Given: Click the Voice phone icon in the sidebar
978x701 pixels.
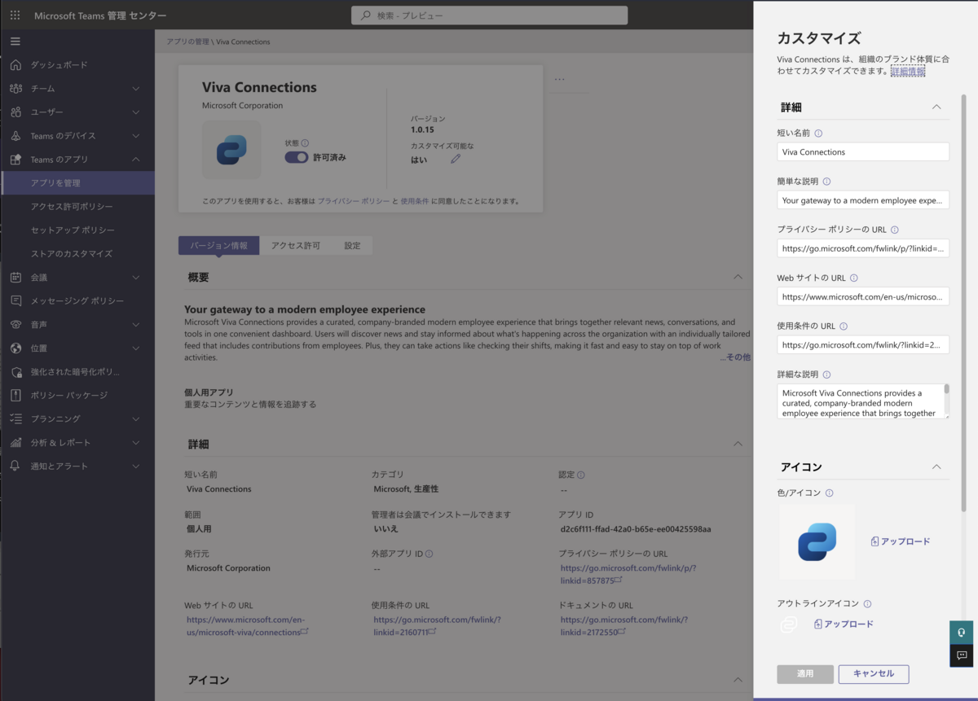Looking at the screenshot, I should click(x=15, y=325).
